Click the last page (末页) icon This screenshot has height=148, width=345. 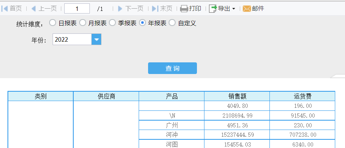click(155, 9)
